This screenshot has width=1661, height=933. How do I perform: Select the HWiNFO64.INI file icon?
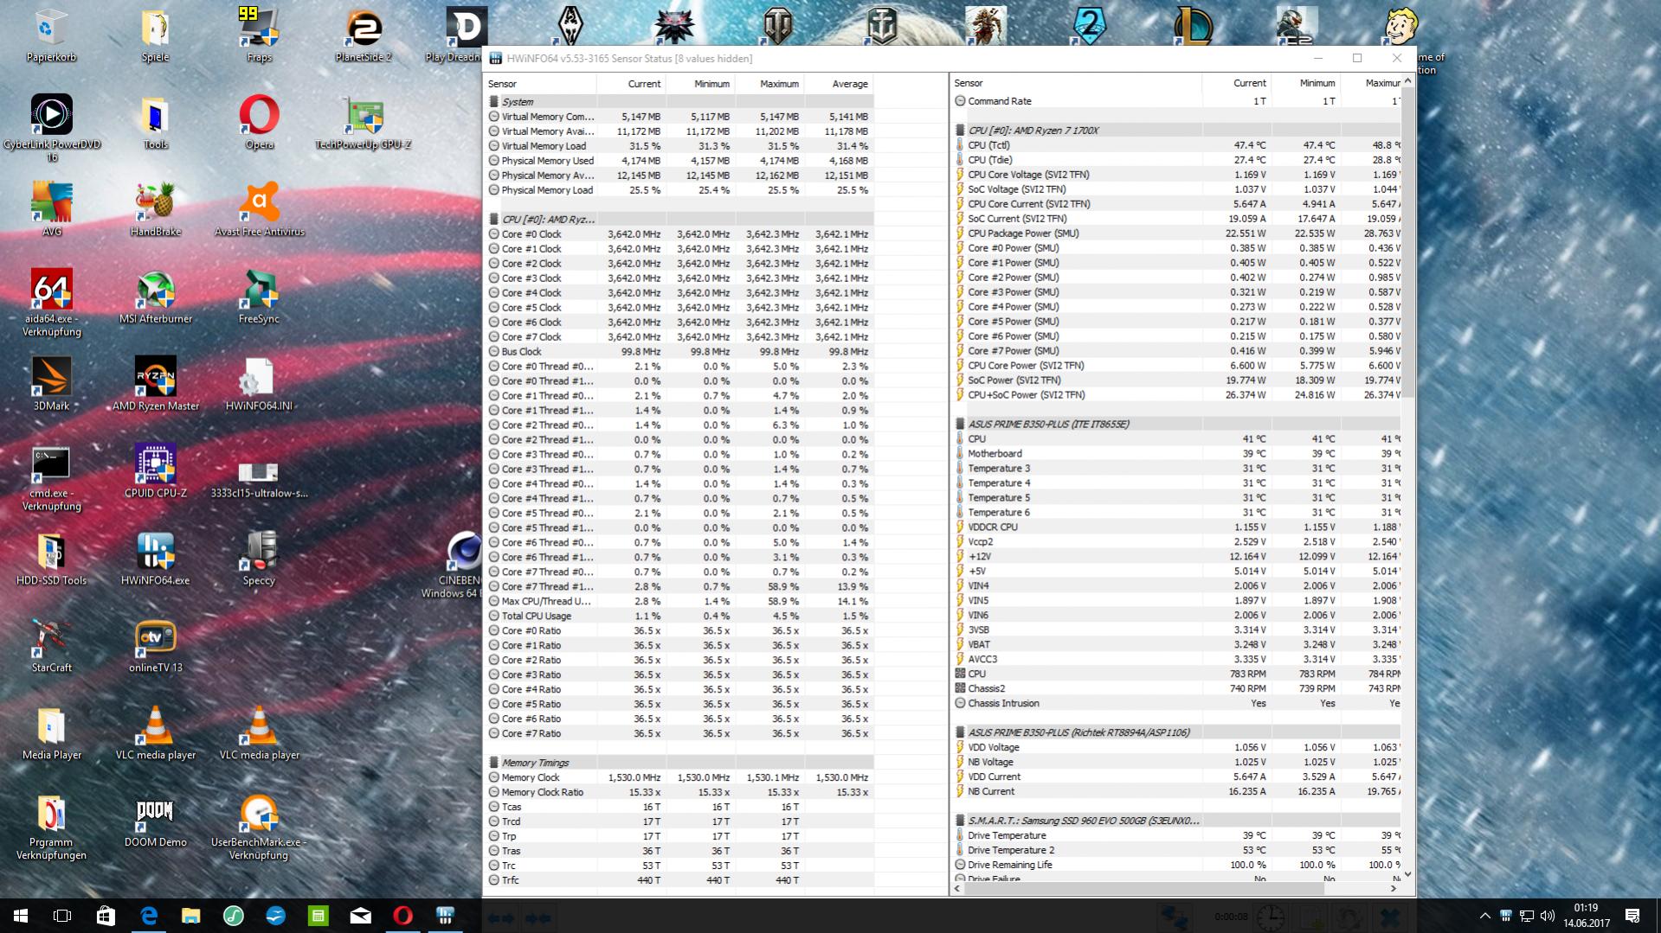(x=259, y=385)
